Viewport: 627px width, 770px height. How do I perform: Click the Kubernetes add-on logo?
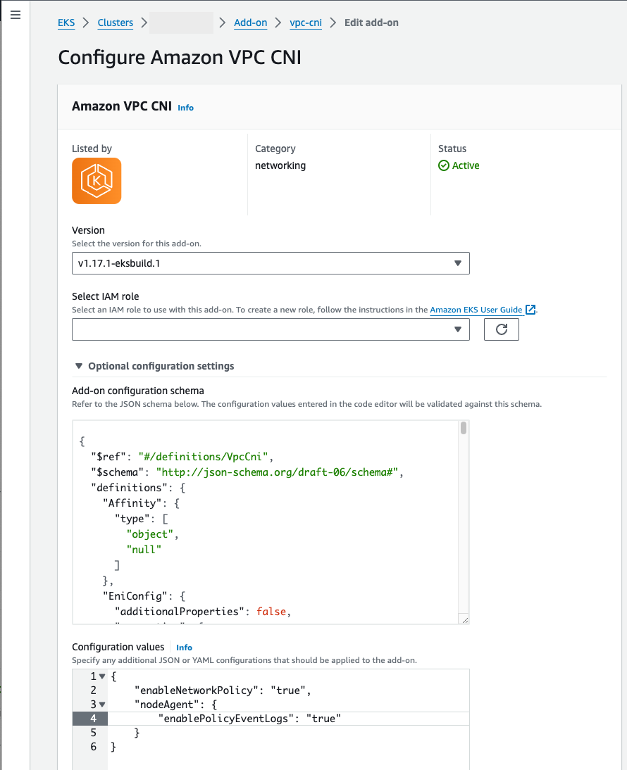pos(97,181)
